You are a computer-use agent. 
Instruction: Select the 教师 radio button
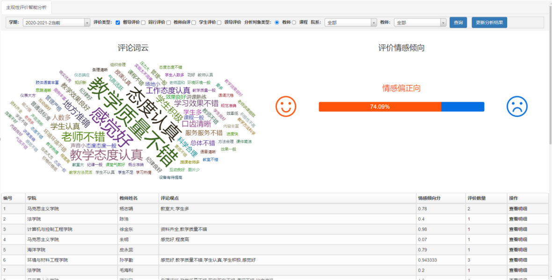[277, 22]
